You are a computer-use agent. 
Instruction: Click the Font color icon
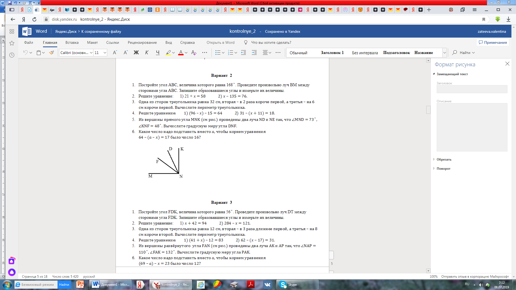click(x=181, y=52)
